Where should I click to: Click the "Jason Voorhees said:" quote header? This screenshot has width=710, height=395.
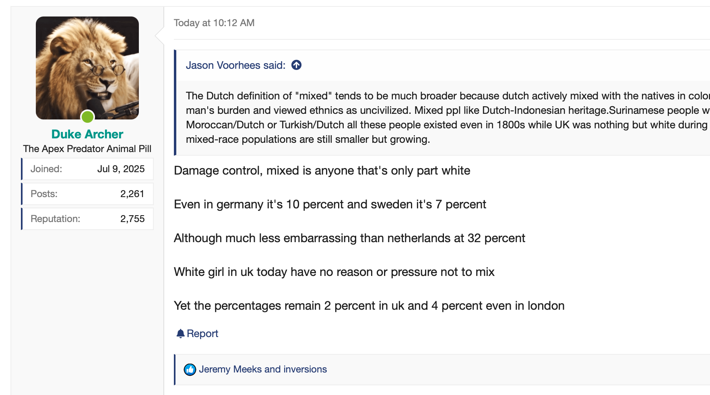click(235, 65)
